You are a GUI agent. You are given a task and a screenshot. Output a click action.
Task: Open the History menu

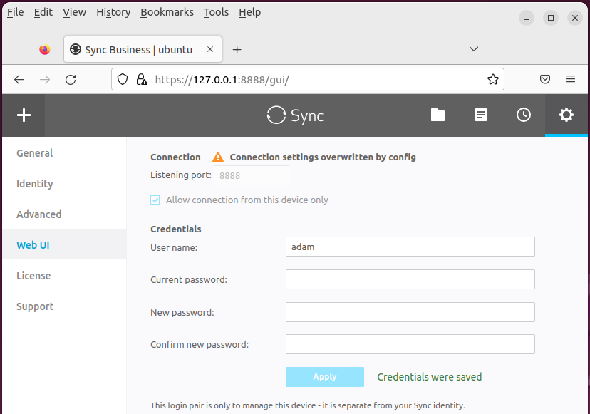click(x=113, y=12)
